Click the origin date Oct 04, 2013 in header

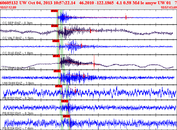[x=40, y=3]
